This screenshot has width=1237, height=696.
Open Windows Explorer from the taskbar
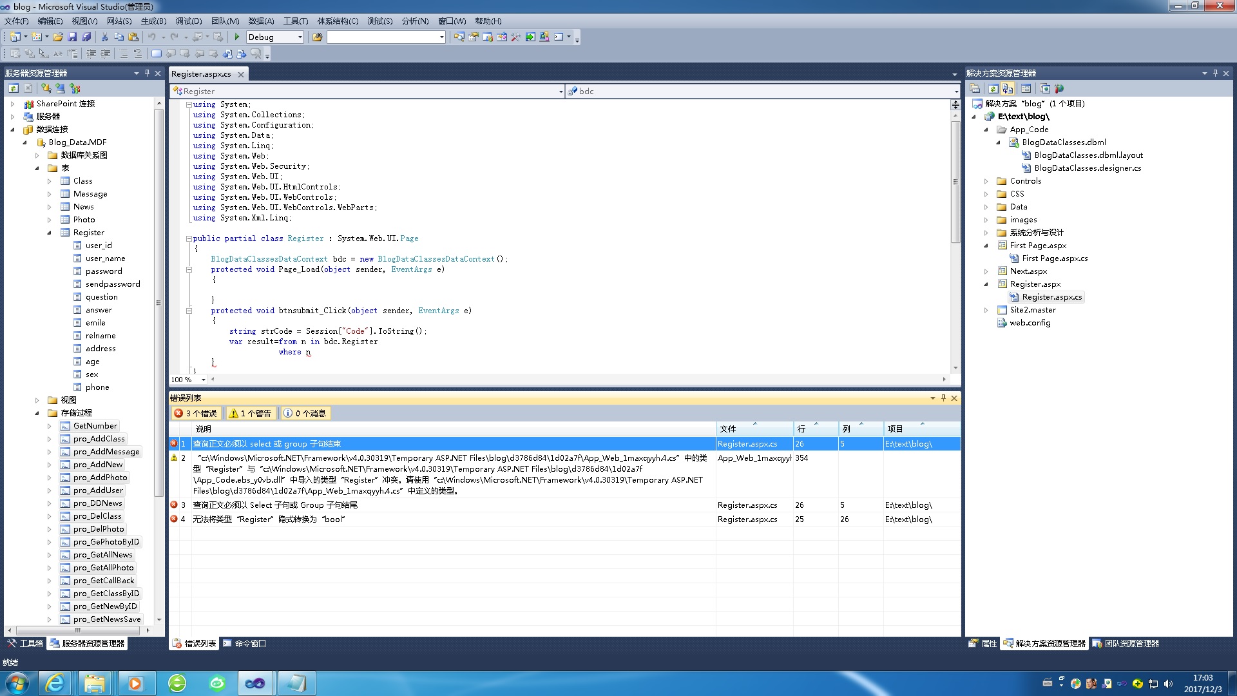pos(95,683)
